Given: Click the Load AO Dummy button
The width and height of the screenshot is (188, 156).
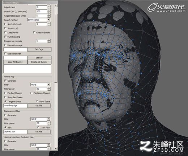Looking at the screenshot, I should (x=15, y=62).
